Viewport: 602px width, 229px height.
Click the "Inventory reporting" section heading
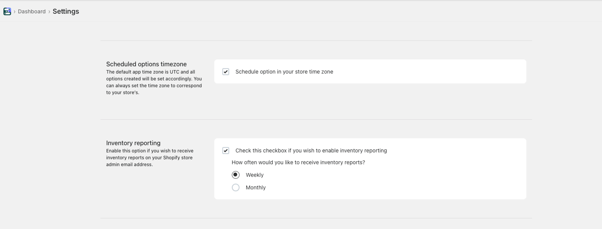[133, 143]
